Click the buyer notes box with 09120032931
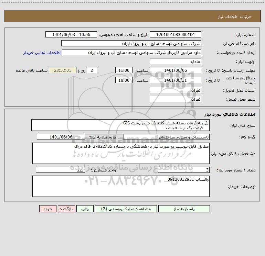This screenshot has width=265, height=256. click(x=121, y=186)
